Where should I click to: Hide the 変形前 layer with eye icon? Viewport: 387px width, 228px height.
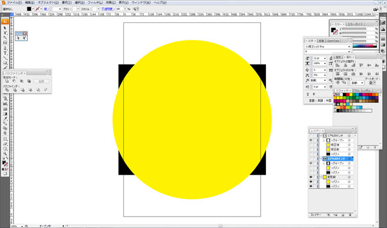pyautogui.click(x=311, y=177)
